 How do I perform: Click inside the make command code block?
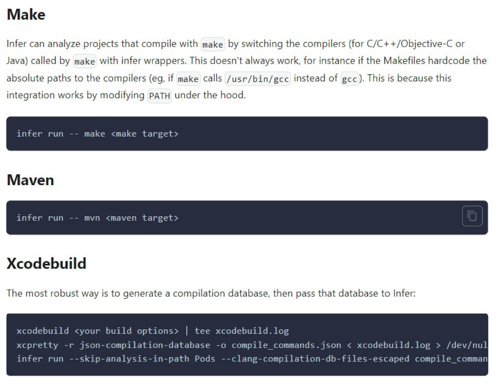pos(248,133)
